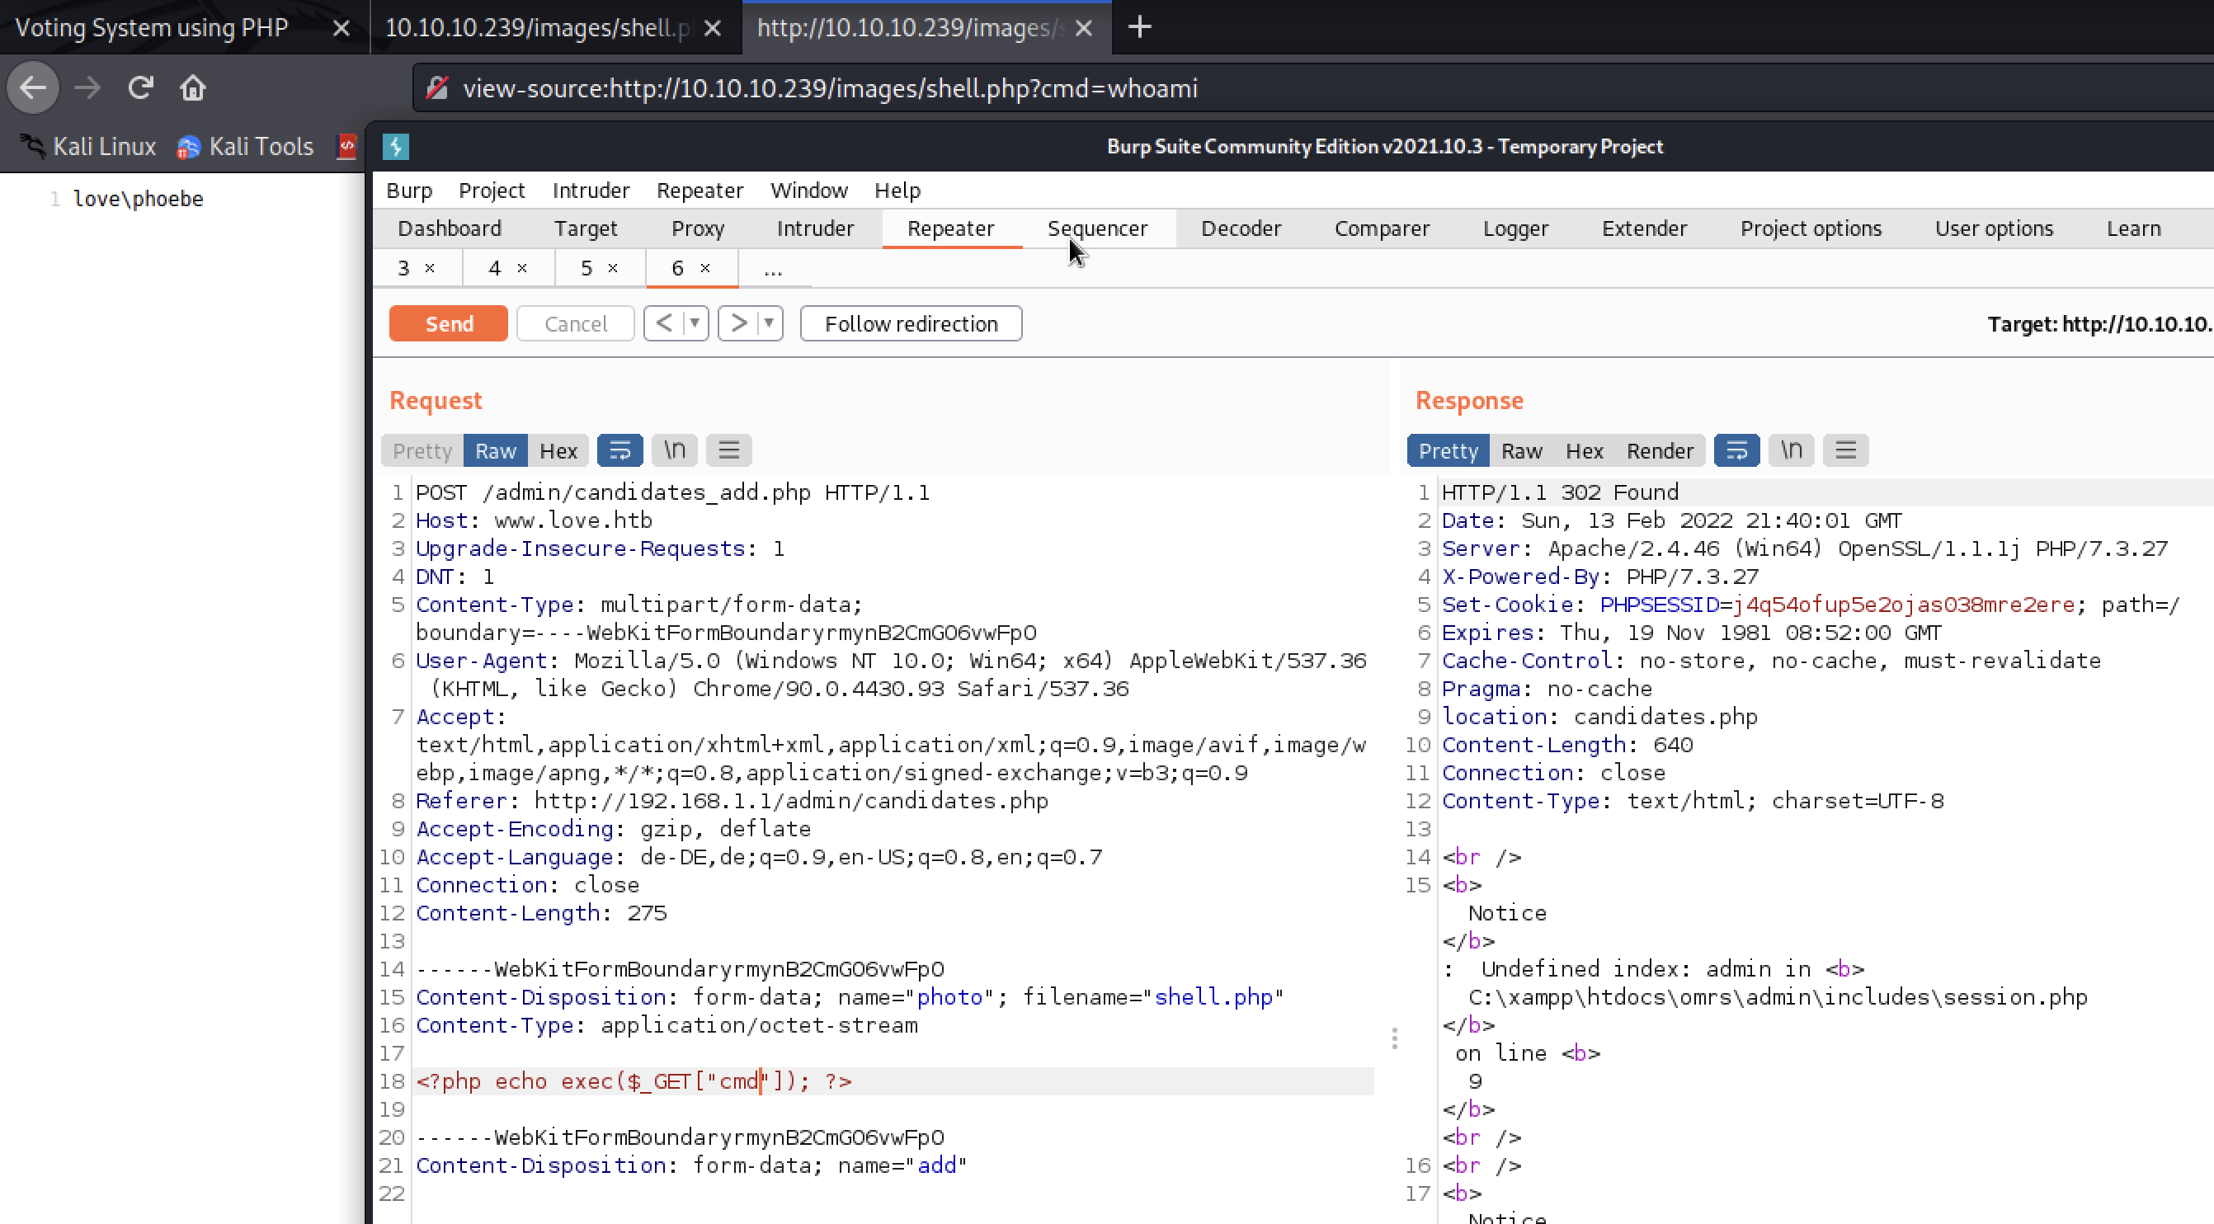Switch Request view to Pretty
The width and height of the screenshot is (2214, 1224).
pyautogui.click(x=422, y=451)
